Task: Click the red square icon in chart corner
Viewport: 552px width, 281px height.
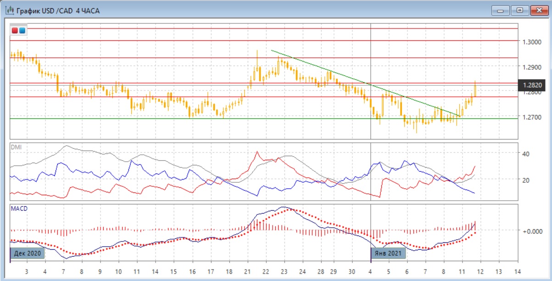Action: point(15,31)
